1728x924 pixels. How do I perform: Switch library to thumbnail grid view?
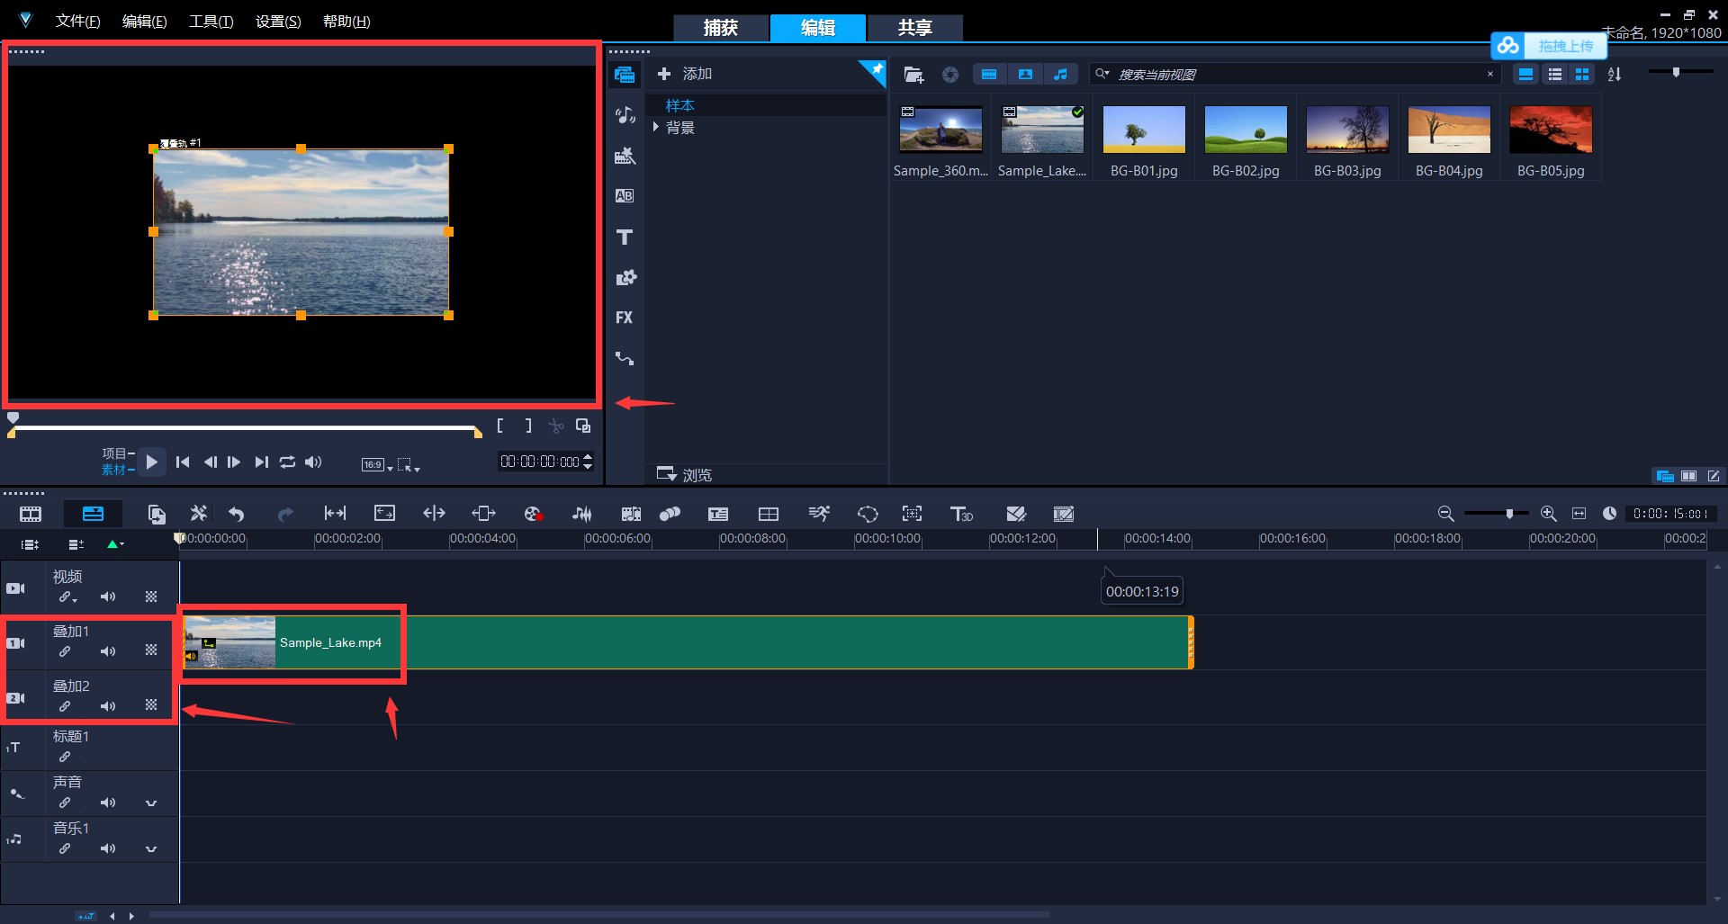point(1582,75)
